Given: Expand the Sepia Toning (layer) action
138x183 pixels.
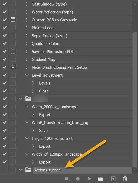Looking at the screenshot, I should click(27, 36).
